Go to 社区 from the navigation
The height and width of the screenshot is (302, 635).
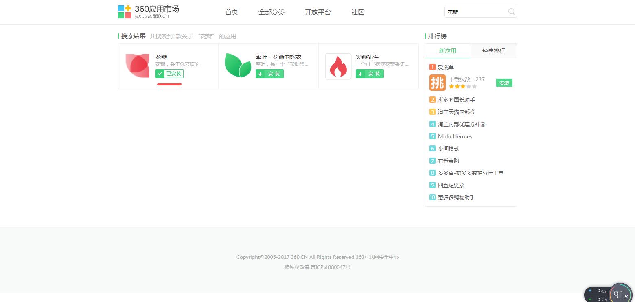(x=357, y=12)
